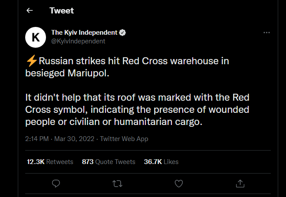The width and height of the screenshot is (286, 197).
Task: Reply to the tweet via speech bubble icon
Action: tap(56, 184)
